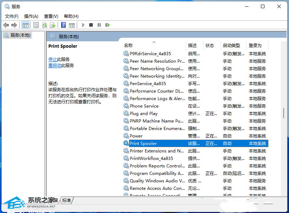Switch to the 标准 tab
289x213 pixels.
66,200
